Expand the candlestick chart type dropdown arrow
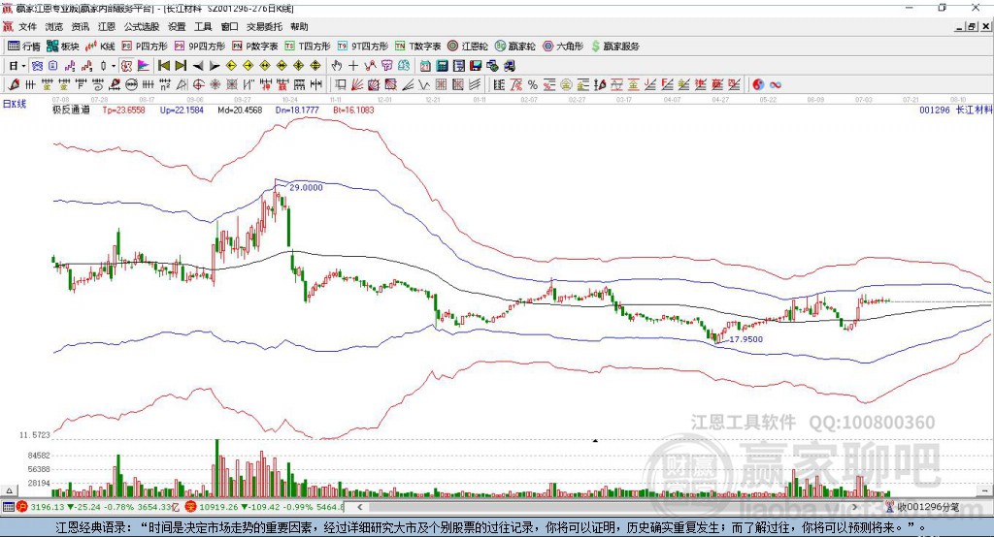The width and height of the screenshot is (994, 537). pyautogui.click(x=114, y=66)
